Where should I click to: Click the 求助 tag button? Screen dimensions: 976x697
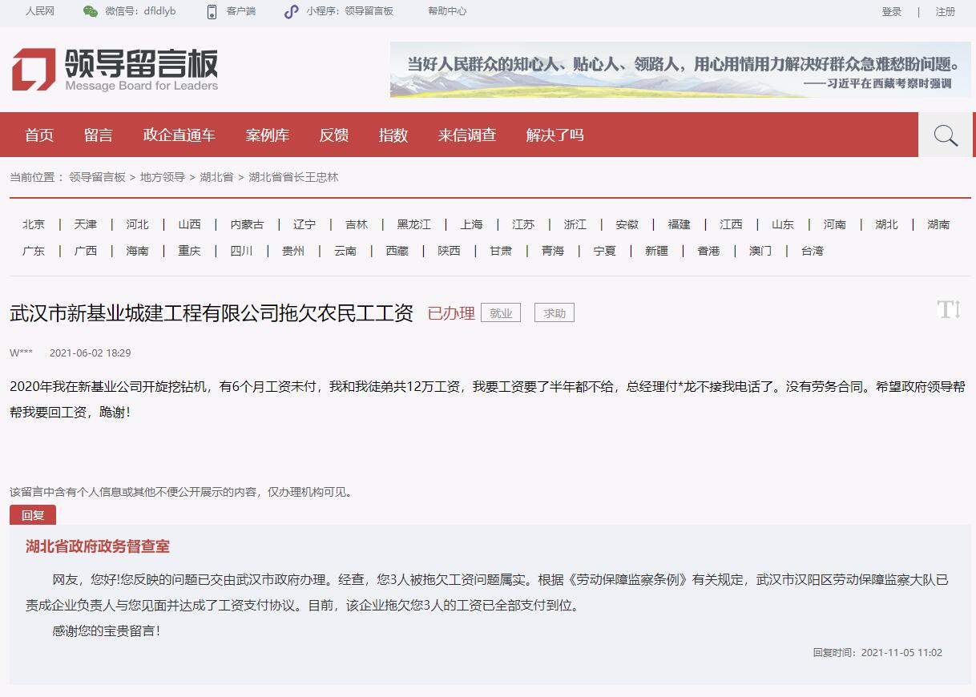coord(555,313)
